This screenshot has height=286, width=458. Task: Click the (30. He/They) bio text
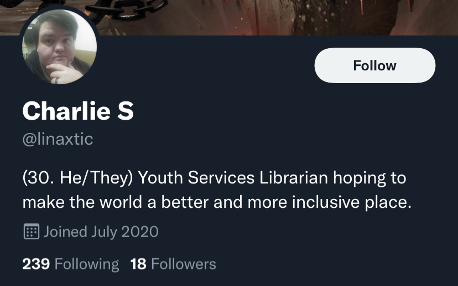coord(77,178)
